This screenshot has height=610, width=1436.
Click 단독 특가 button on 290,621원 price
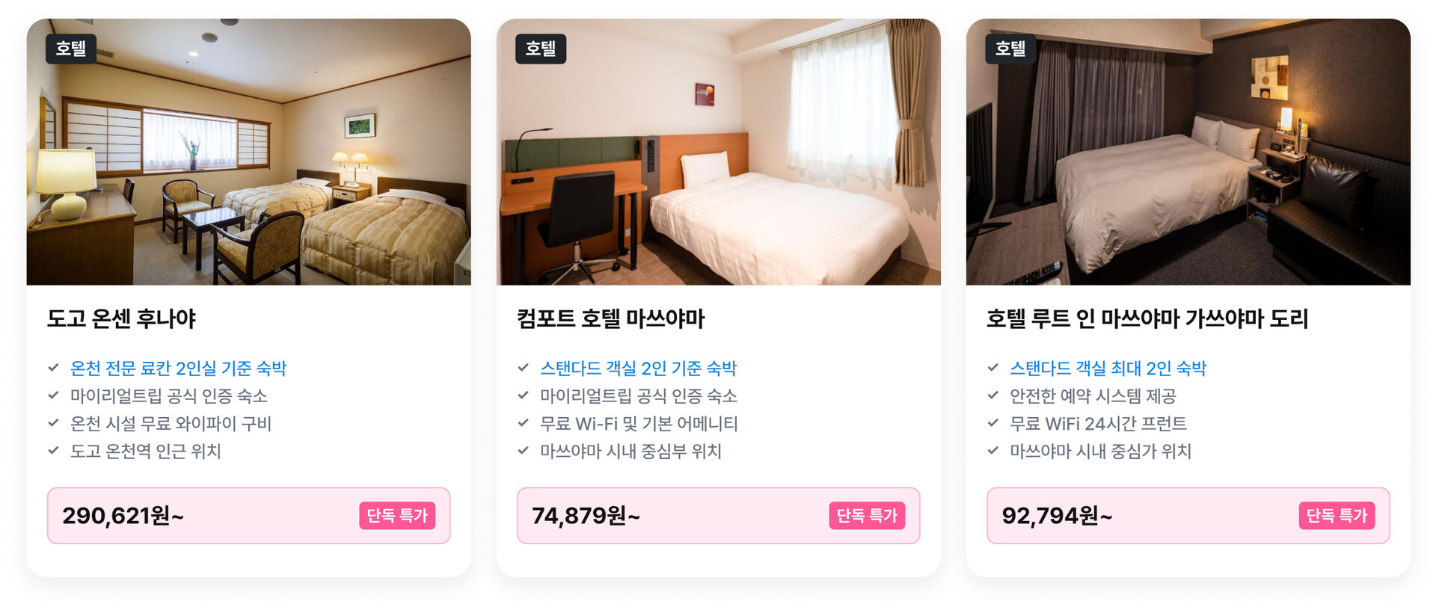[397, 516]
